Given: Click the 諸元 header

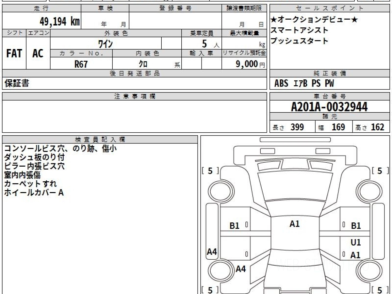Looking at the screenshot, I should pos(330,117).
